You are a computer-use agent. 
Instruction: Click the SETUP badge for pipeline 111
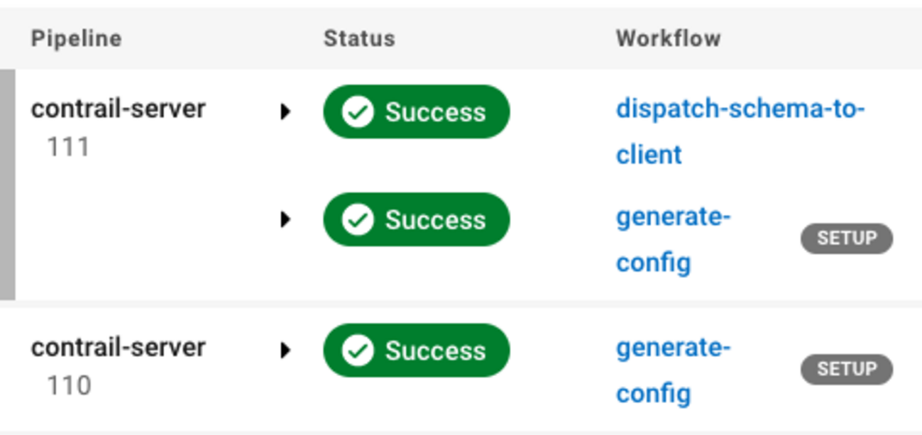click(x=846, y=238)
